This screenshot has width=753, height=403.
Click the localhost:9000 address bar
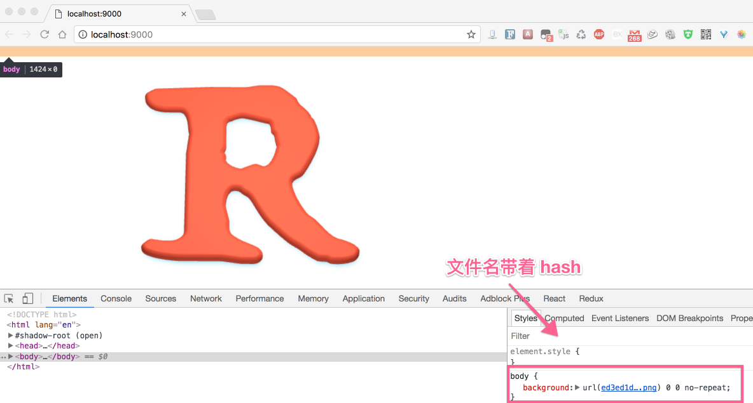coord(273,34)
